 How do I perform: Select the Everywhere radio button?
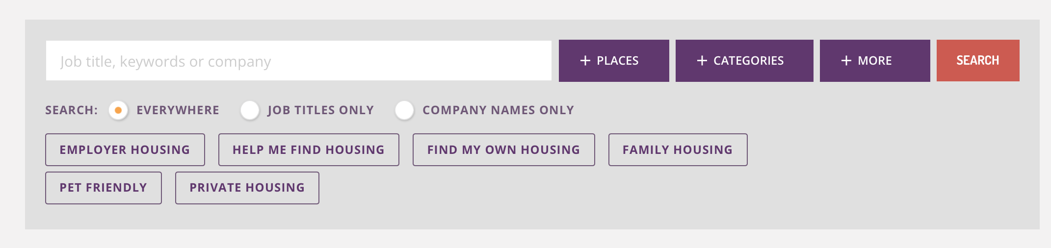click(118, 110)
